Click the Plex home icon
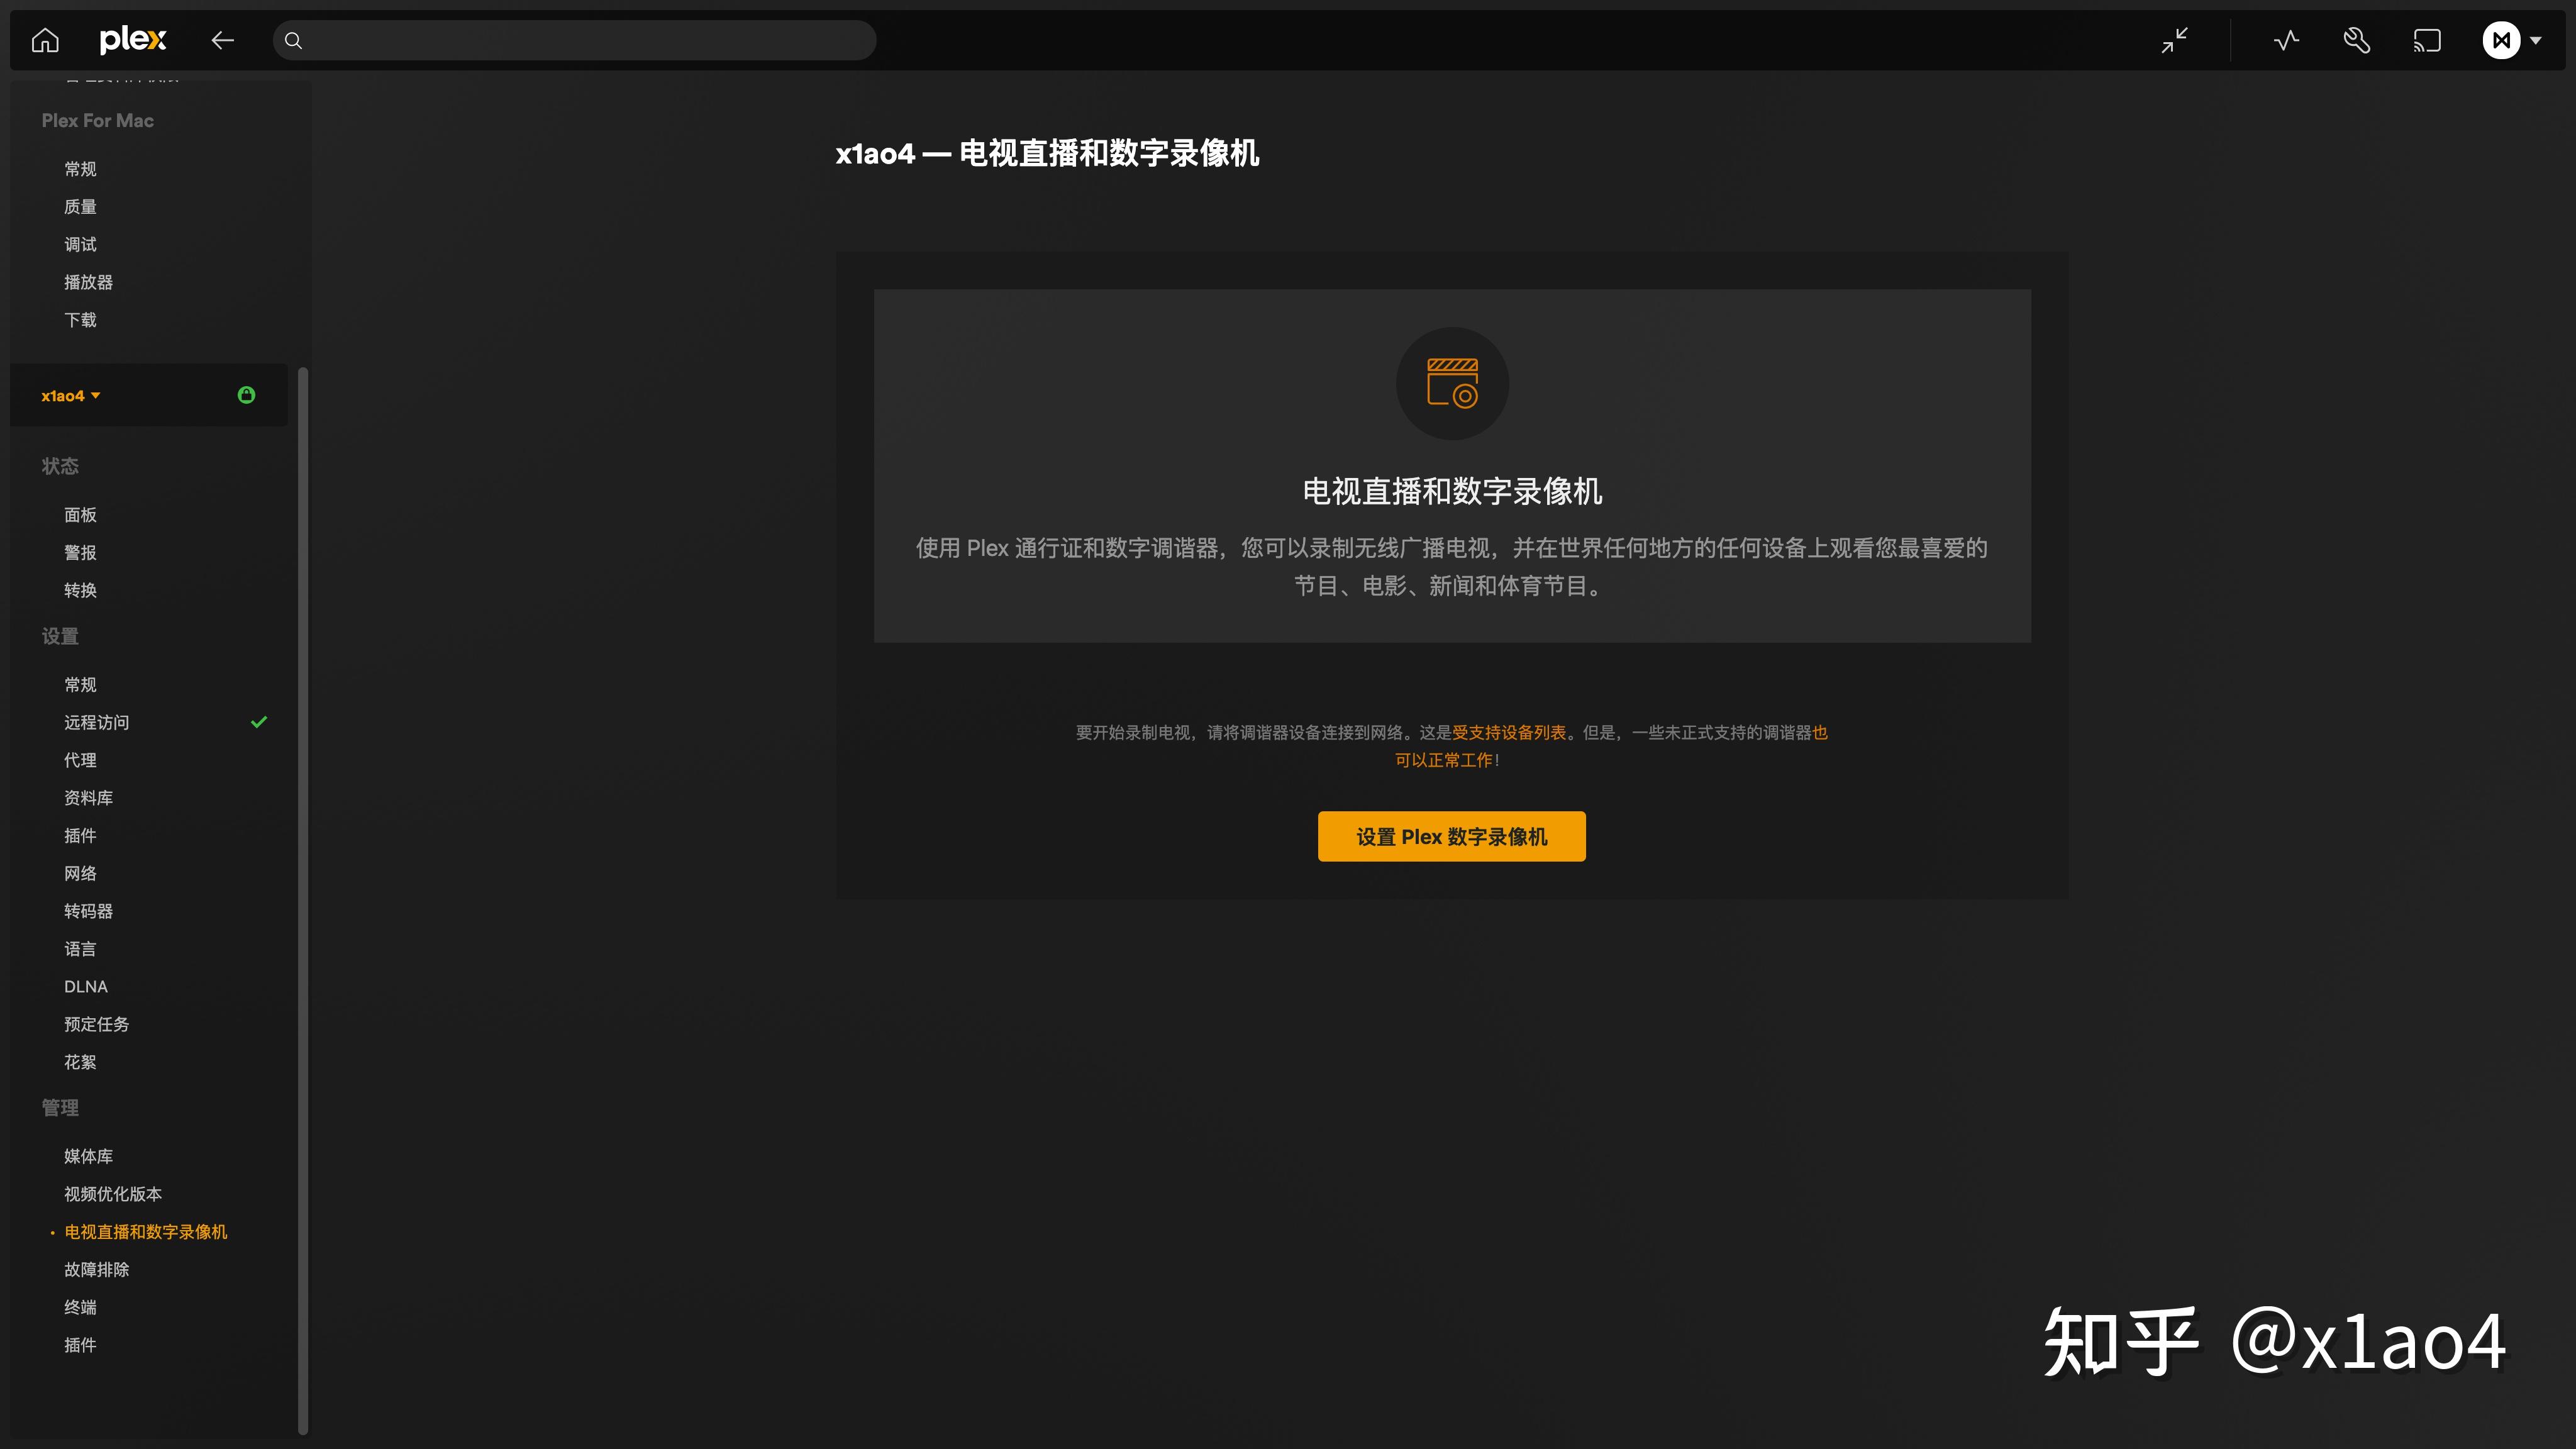 point(44,40)
